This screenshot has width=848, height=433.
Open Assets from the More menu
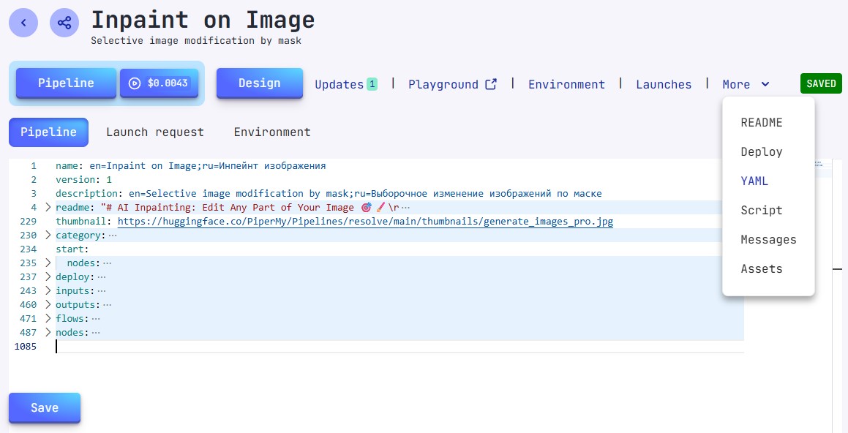[x=761, y=269]
